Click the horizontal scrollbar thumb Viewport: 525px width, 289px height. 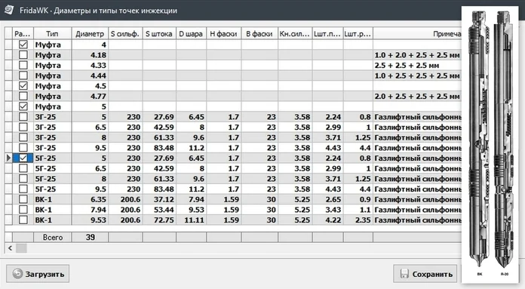tap(21, 248)
